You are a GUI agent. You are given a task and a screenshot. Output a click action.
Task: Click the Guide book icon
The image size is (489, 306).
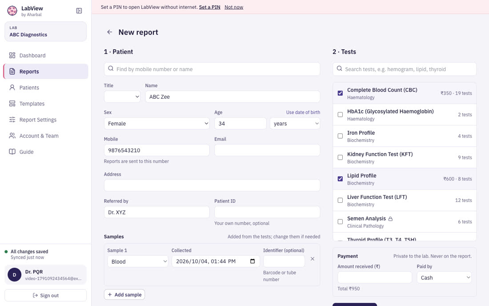pyautogui.click(x=12, y=152)
